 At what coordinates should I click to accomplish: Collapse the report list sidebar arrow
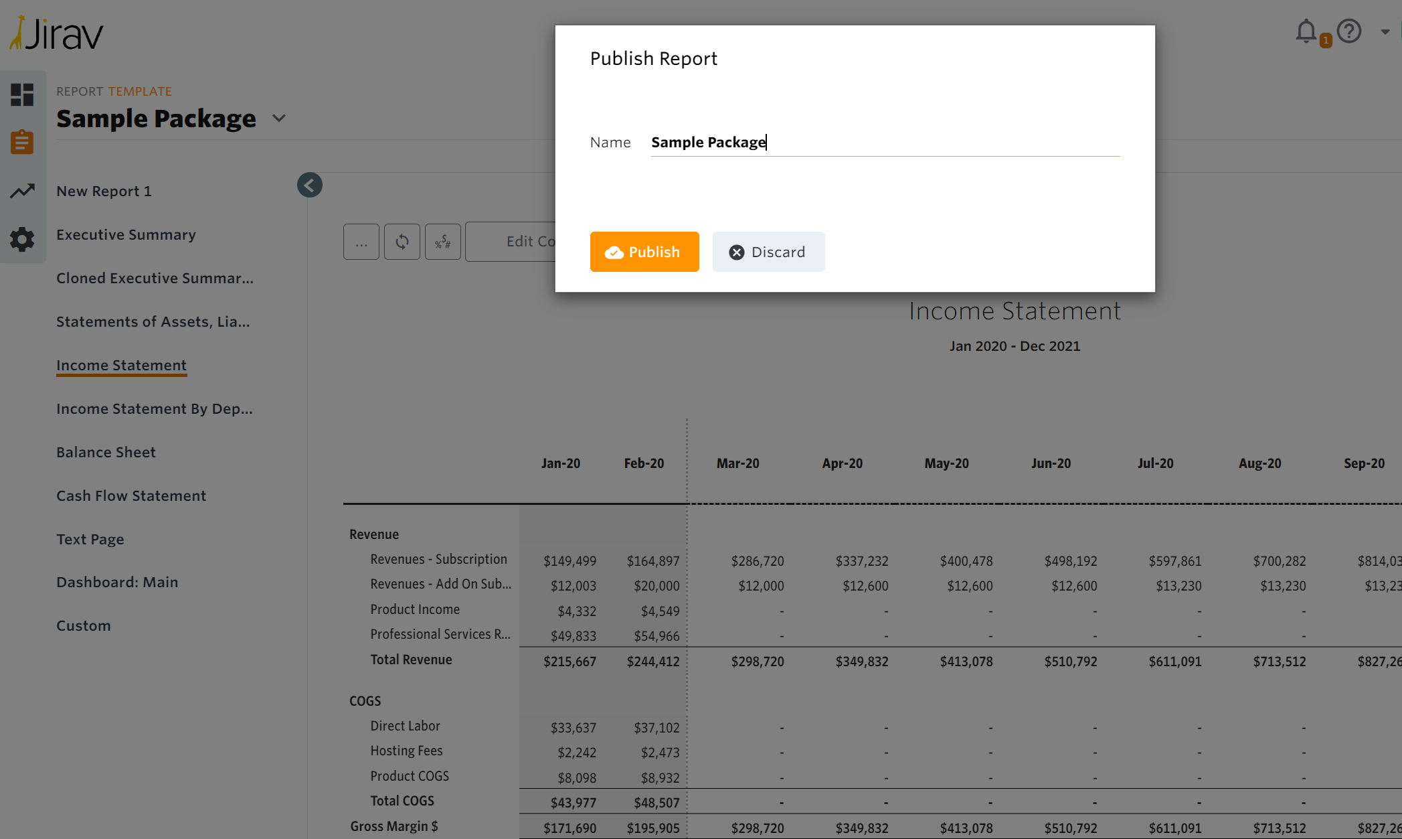tap(309, 185)
